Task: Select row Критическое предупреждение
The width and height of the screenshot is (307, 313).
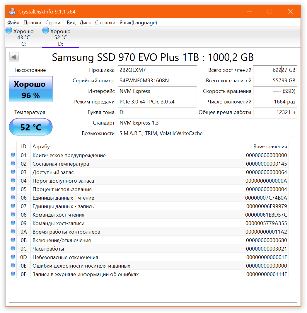Action: pos(149,155)
